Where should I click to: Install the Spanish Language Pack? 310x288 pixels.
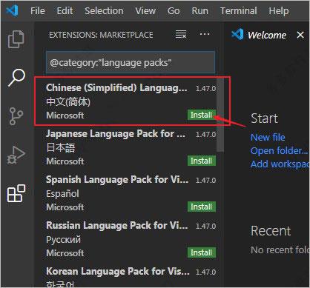(x=202, y=207)
